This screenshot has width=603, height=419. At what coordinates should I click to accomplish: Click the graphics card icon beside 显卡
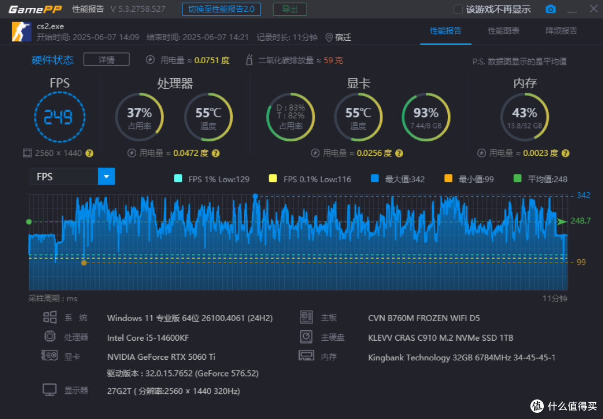click(x=50, y=355)
